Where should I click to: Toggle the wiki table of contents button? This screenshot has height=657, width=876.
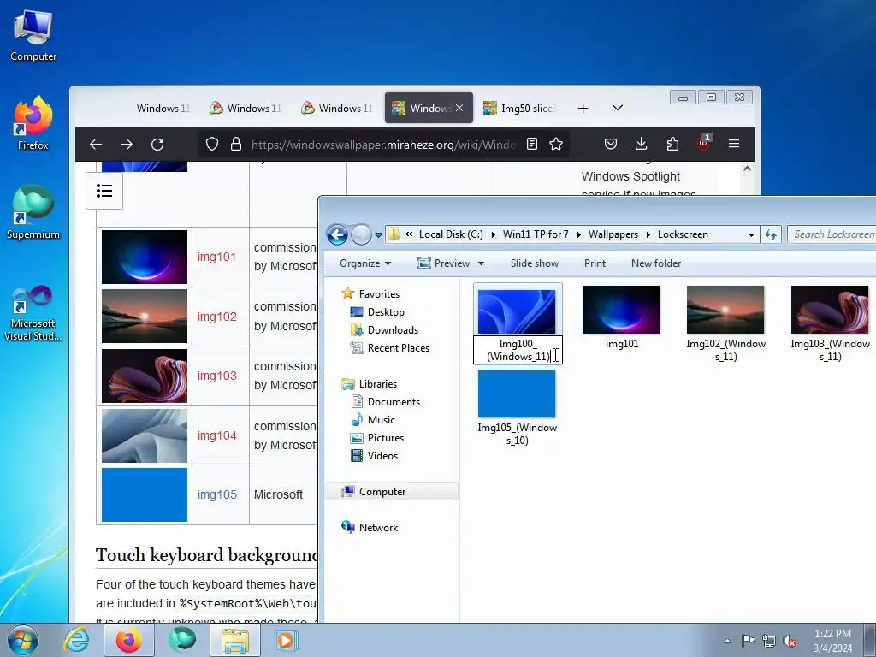pyautogui.click(x=104, y=191)
